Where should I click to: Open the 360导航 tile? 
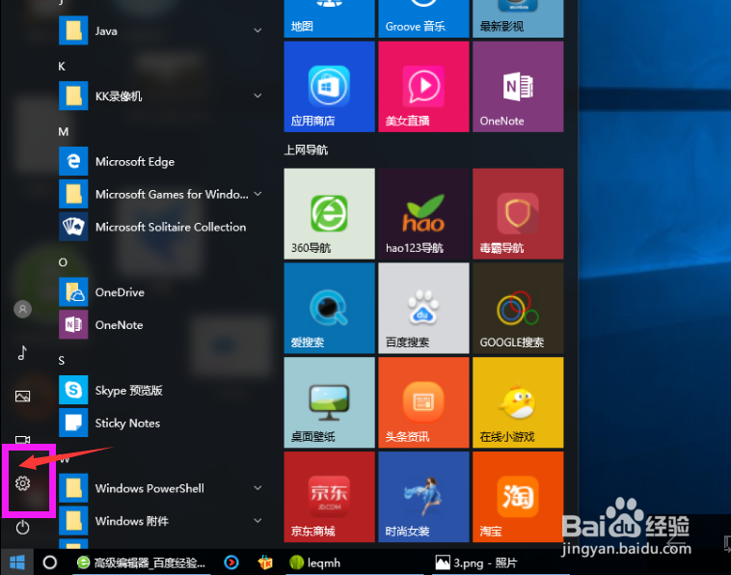pyautogui.click(x=329, y=213)
